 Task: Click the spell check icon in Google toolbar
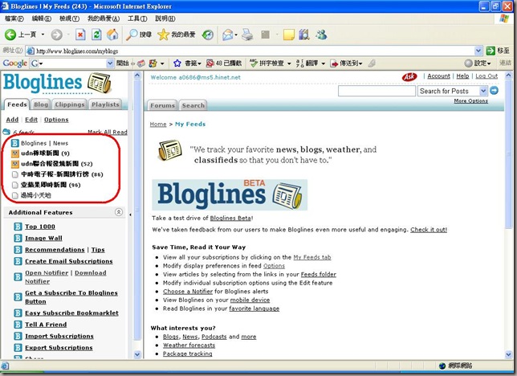(253, 63)
